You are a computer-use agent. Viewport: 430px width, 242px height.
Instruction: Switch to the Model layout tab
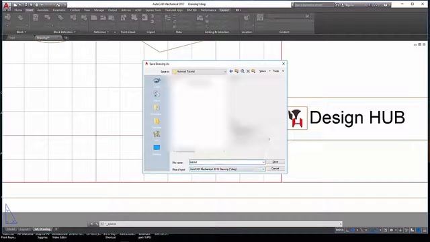[11, 229]
